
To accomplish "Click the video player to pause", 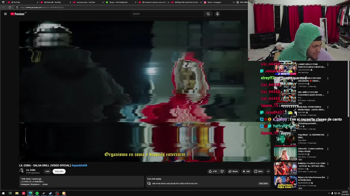I will [145, 91].
